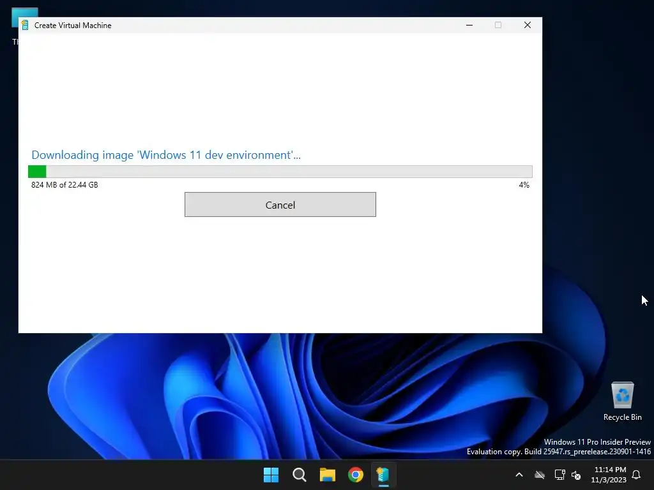The height and width of the screenshot is (490, 654).
Task: Click the 4% progress percentage label
Action: coord(524,184)
